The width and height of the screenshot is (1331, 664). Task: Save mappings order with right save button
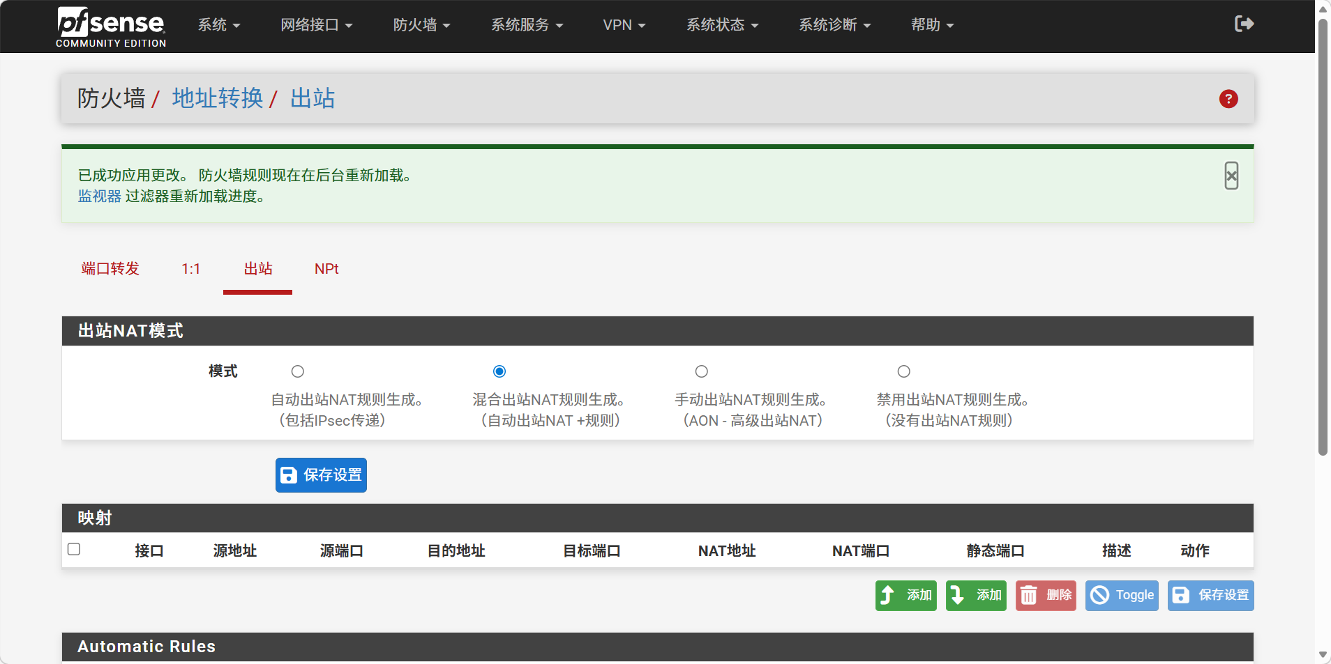point(1210,596)
